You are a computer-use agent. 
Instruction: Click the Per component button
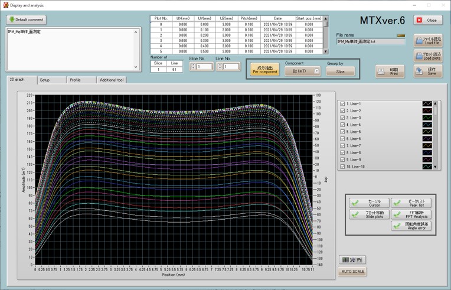(265, 70)
